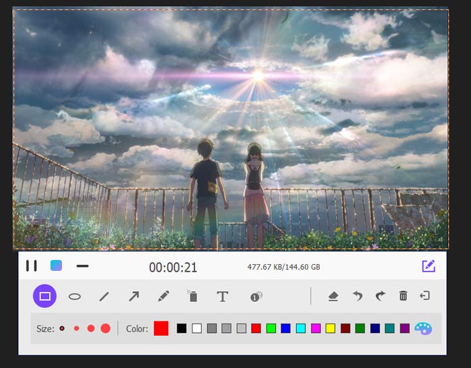This screenshot has width=471, height=368.
Task: Delete all annotations with the trash icon
Action: point(403,296)
